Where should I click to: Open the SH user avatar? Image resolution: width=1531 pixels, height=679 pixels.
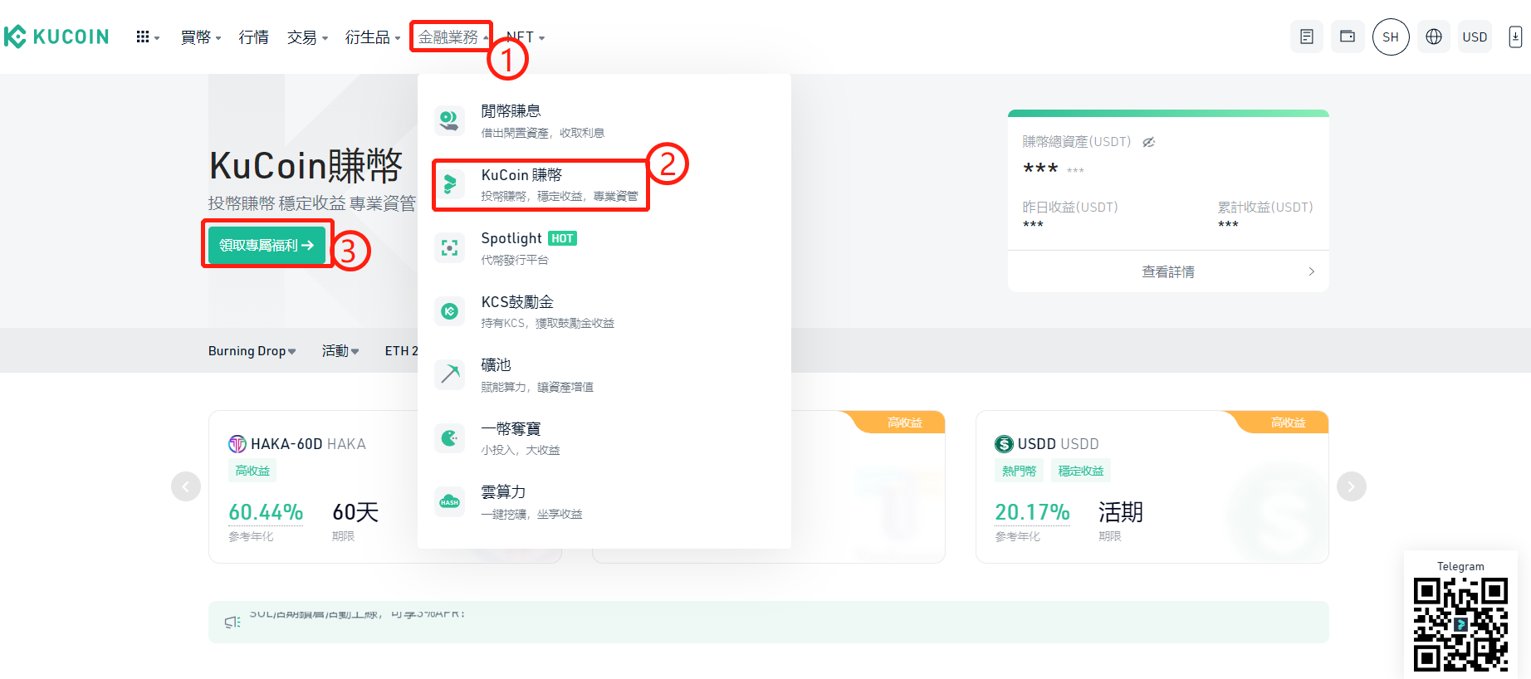coord(1391,37)
